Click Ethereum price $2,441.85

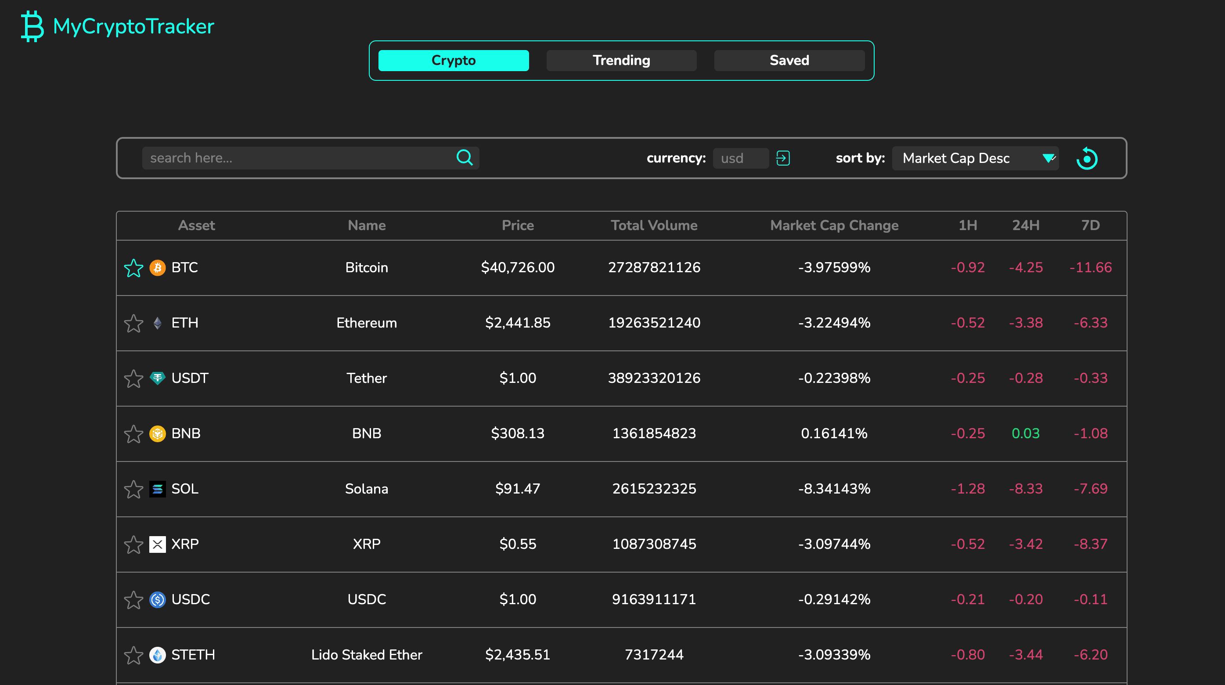point(518,323)
